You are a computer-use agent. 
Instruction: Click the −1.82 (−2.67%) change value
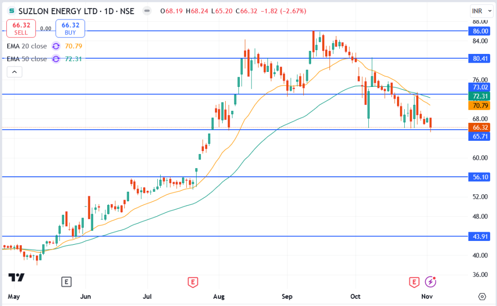click(x=283, y=11)
